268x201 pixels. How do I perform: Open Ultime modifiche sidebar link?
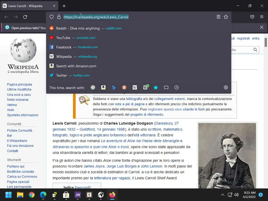click(19, 90)
